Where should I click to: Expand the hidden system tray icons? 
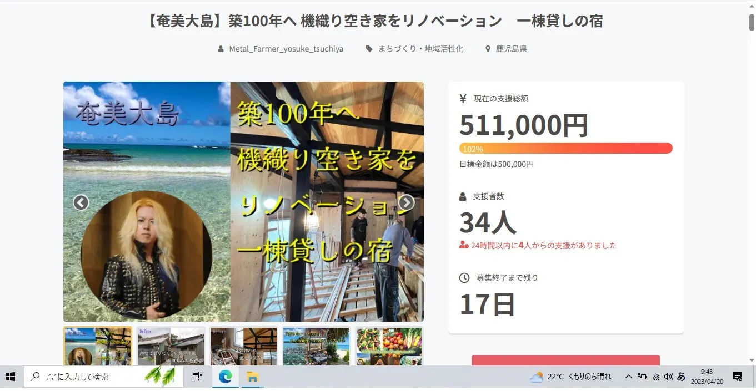(x=629, y=377)
